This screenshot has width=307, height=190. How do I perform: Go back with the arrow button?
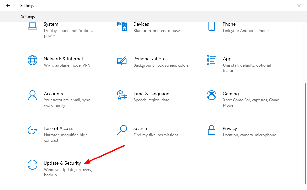click(8, 6)
